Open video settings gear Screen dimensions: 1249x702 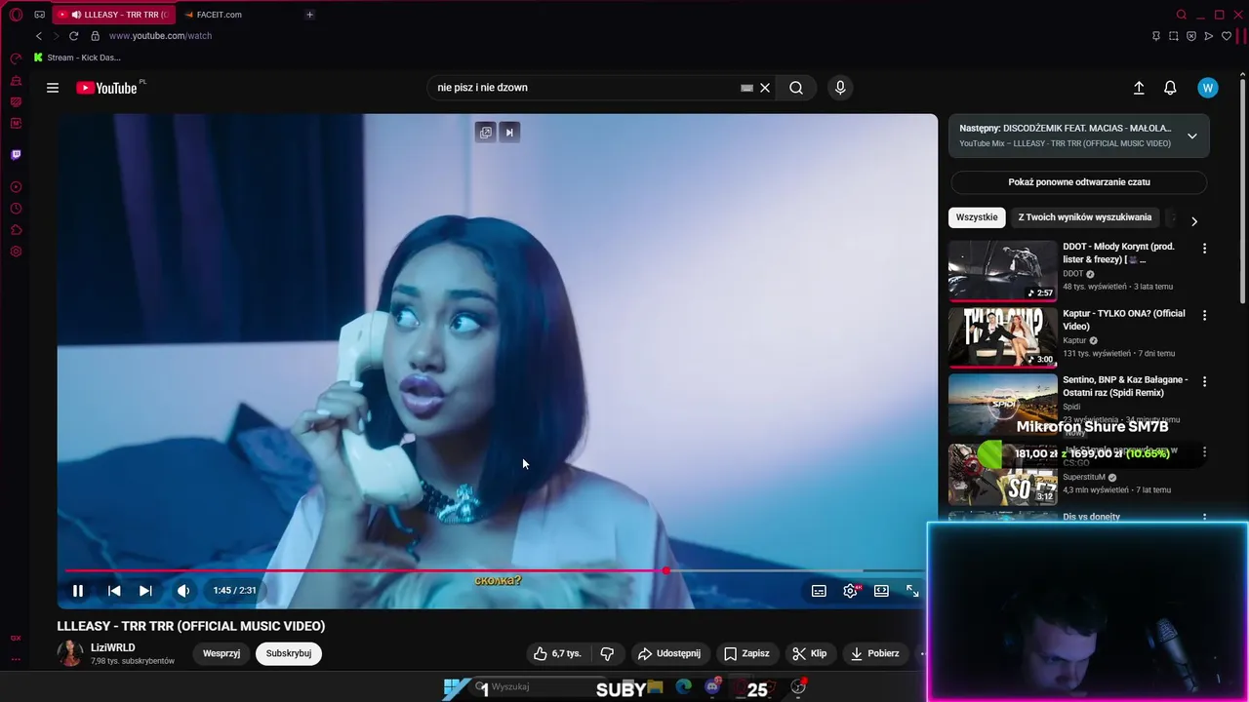point(851,591)
